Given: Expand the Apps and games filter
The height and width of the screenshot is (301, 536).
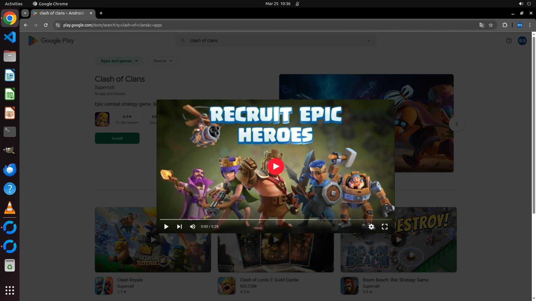Looking at the screenshot, I should pyautogui.click(x=119, y=61).
